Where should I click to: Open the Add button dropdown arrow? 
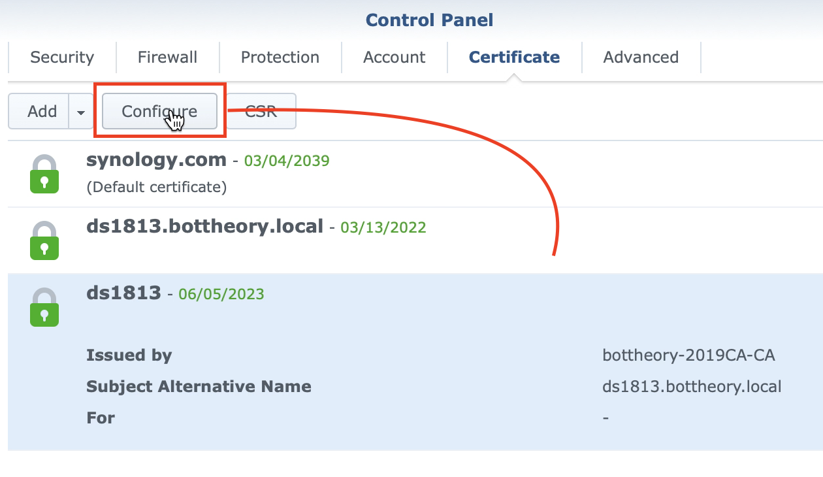pos(81,112)
